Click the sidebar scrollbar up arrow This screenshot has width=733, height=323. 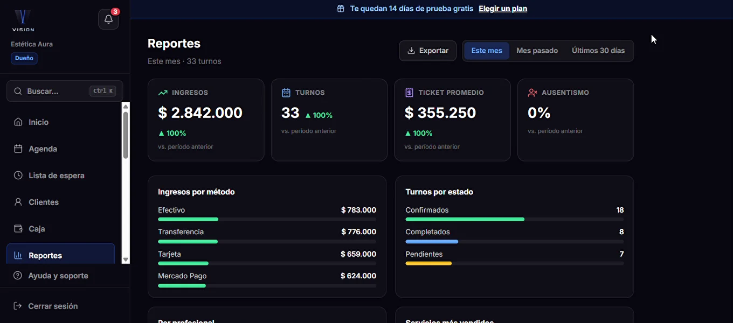126,106
